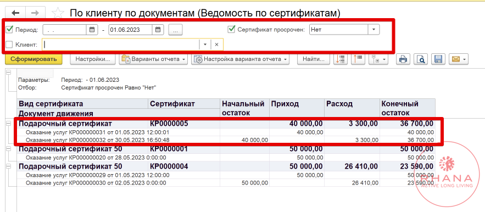
Task: Select certificate cell KP0000004
Action: [184, 167]
